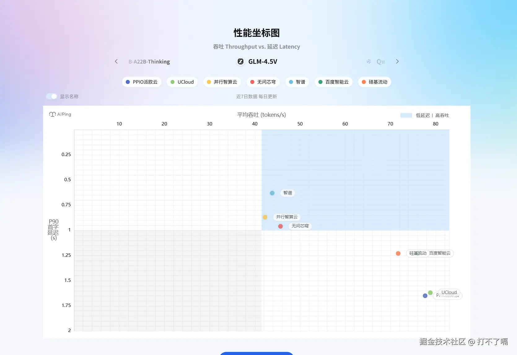Click the 吞吐 Throughput vs. 延迟 Latency subtitle

[256, 47]
